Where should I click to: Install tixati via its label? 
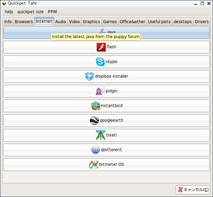click(111, 135)
